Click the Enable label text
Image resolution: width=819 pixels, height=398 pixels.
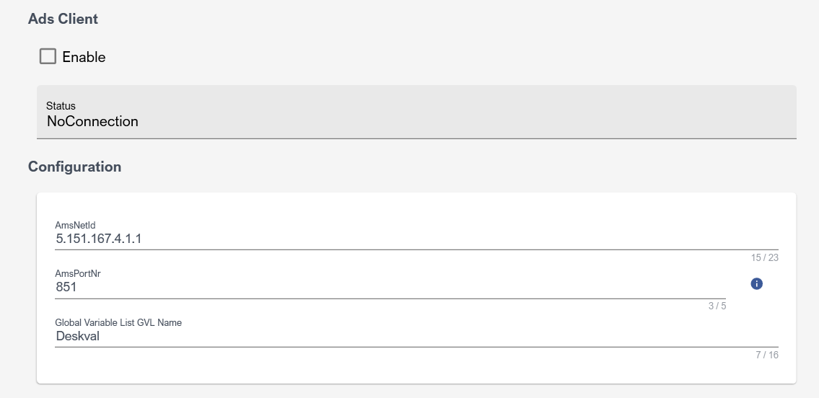(x=84, y=57)
